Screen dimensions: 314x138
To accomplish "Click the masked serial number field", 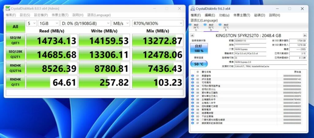I will 250,45.
